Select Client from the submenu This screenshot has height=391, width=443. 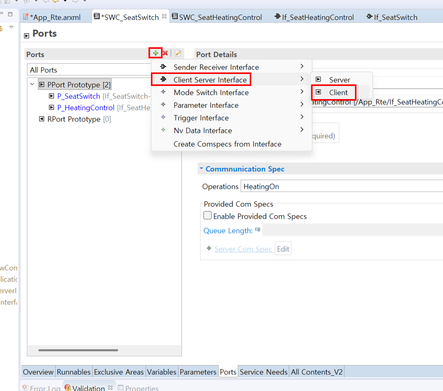[338, 92]
